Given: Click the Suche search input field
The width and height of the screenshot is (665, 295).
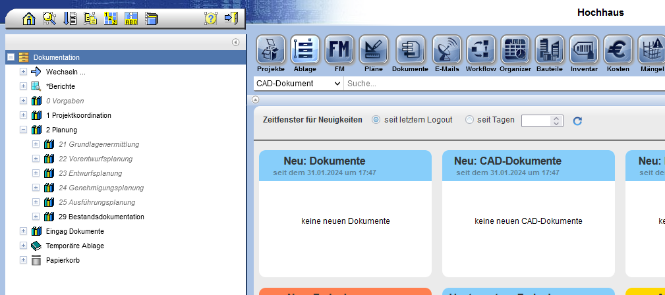Looking at the screenshot, I should [501, 84].
